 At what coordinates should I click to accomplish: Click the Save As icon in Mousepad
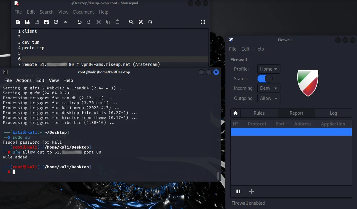[x=46, y=22]
